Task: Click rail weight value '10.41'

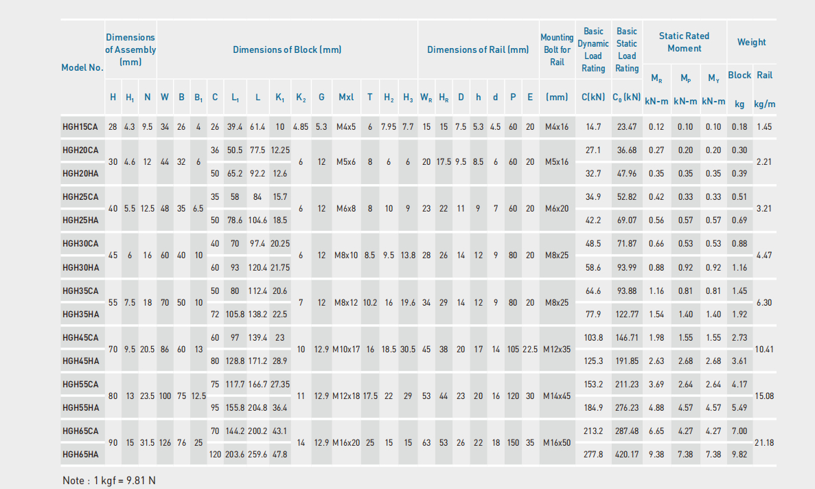Action: point(765,350)
